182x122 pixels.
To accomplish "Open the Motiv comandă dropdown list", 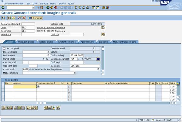I will click(x=74, y=73).
